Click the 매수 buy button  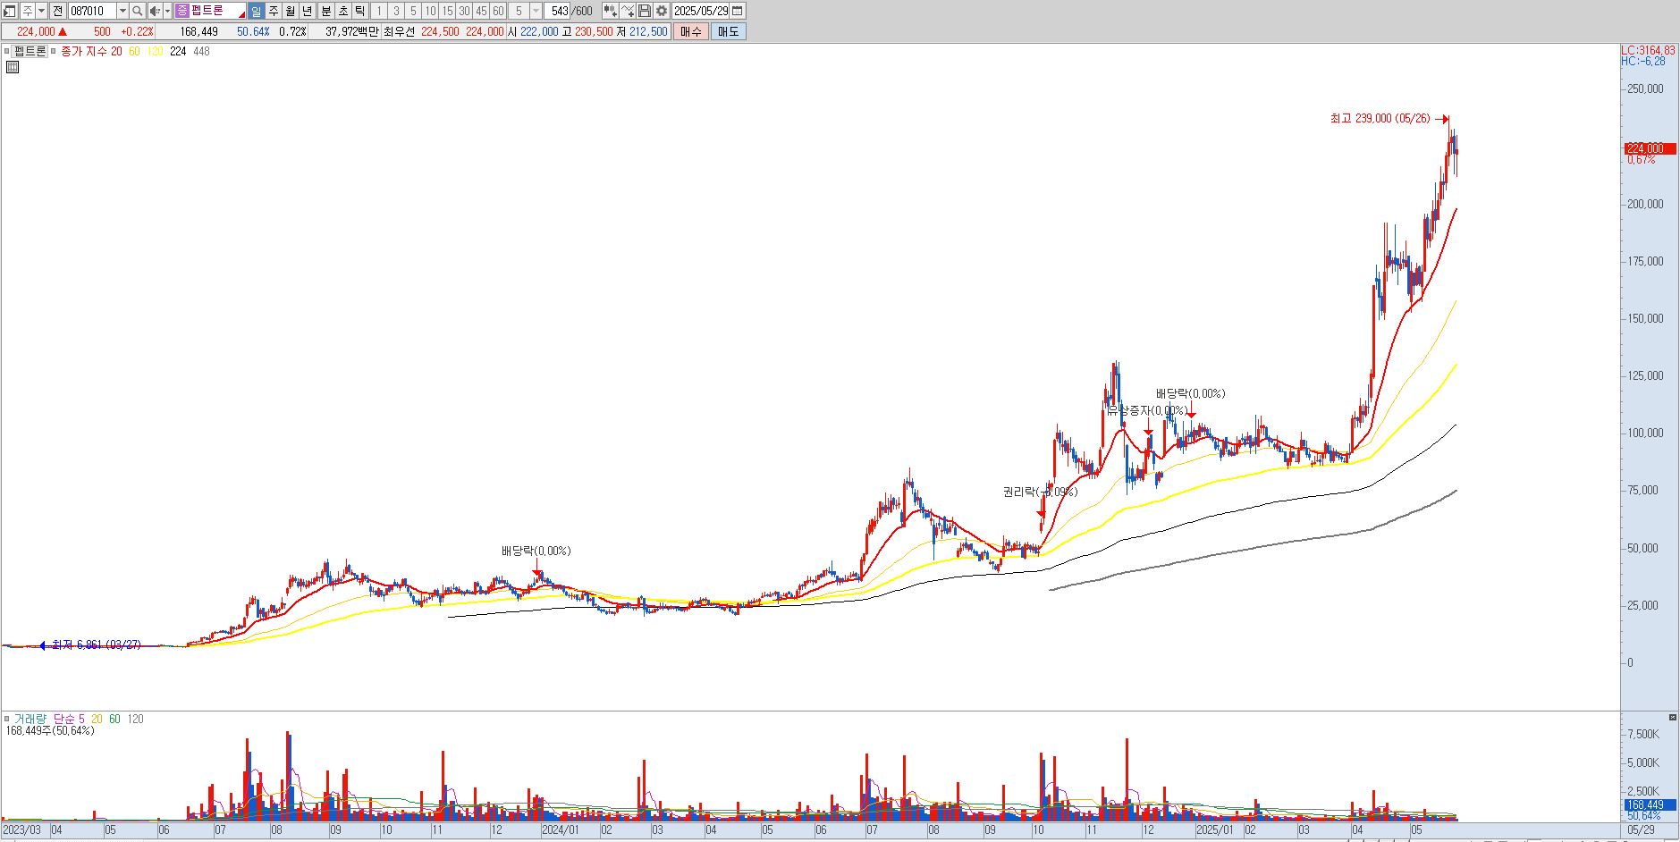pyautogui.click(x=690, y=31)
